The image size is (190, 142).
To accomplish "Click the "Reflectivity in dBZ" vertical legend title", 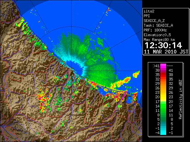I will pos(180,99).
